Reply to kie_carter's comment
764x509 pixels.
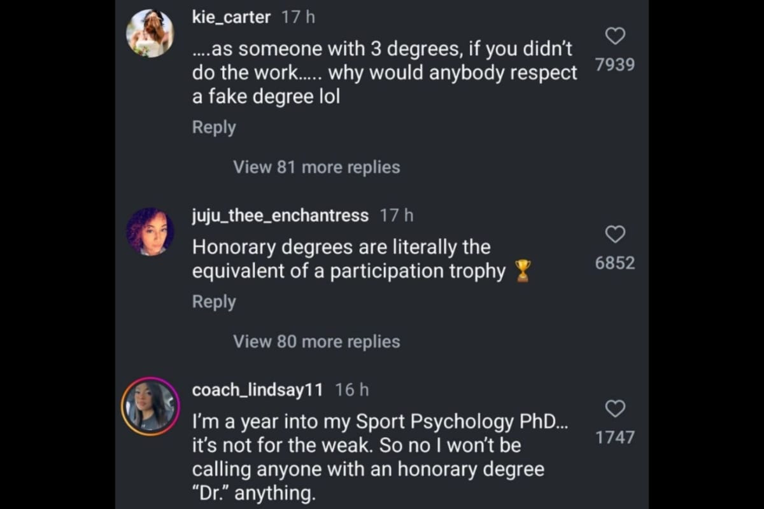tap(213, 127)
